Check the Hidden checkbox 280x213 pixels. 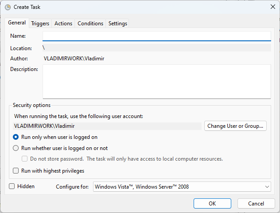click(12, 186)
